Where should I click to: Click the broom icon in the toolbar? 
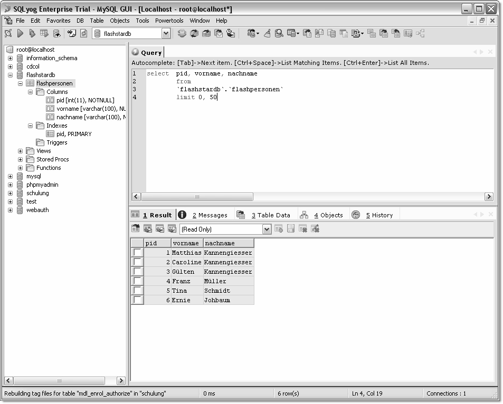click(x=268, y=33)
